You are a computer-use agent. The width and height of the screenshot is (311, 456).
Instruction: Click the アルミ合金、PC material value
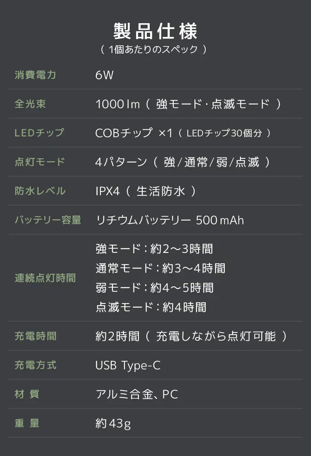(137, 394)
